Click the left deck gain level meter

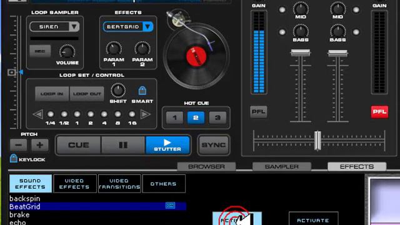pyautogui.click(x=259, y=52)
